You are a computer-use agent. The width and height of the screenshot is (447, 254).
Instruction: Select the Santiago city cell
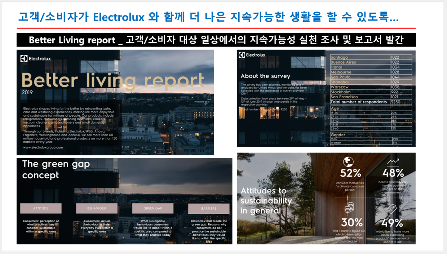pyautogui.click(x=360, y=57)
